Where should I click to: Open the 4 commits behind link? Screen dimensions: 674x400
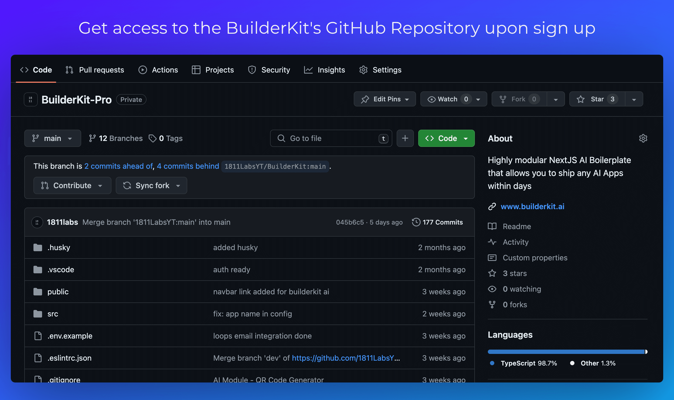click(x=188, y=166)
